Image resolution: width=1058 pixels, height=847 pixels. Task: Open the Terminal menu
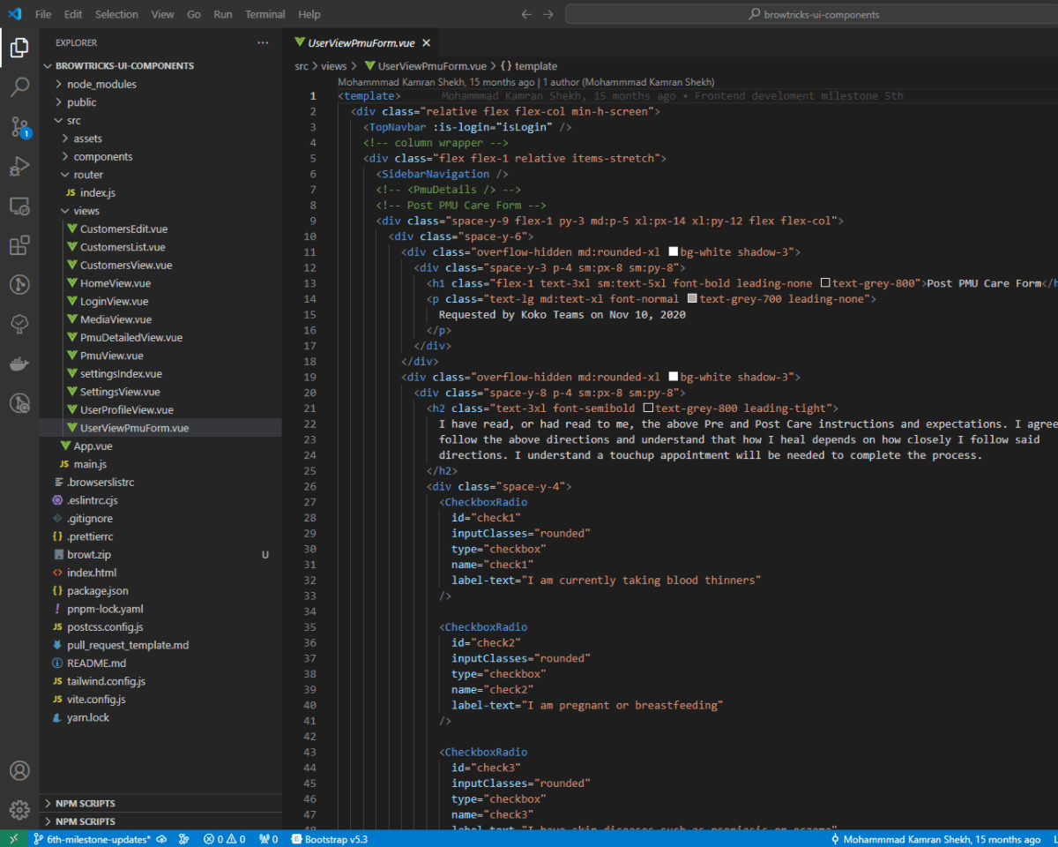coord(264,14)
